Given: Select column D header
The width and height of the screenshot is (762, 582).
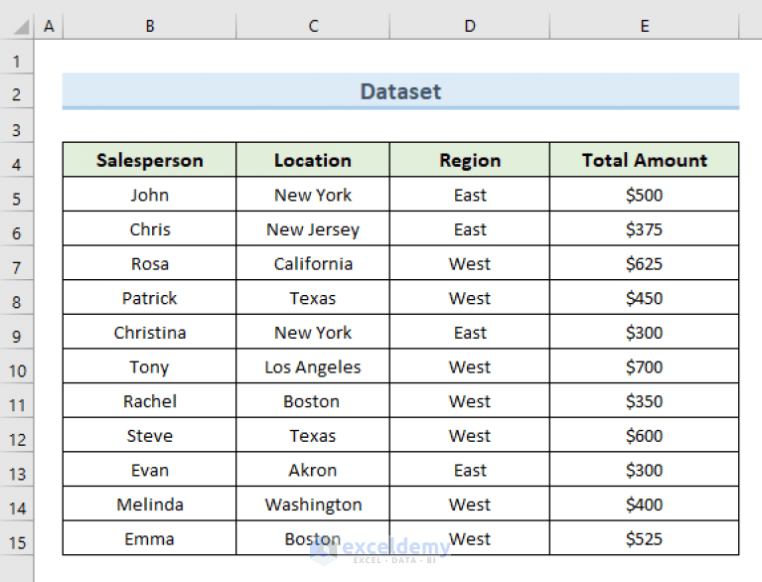Looking at the screenshot, I should tap(470, 26).
